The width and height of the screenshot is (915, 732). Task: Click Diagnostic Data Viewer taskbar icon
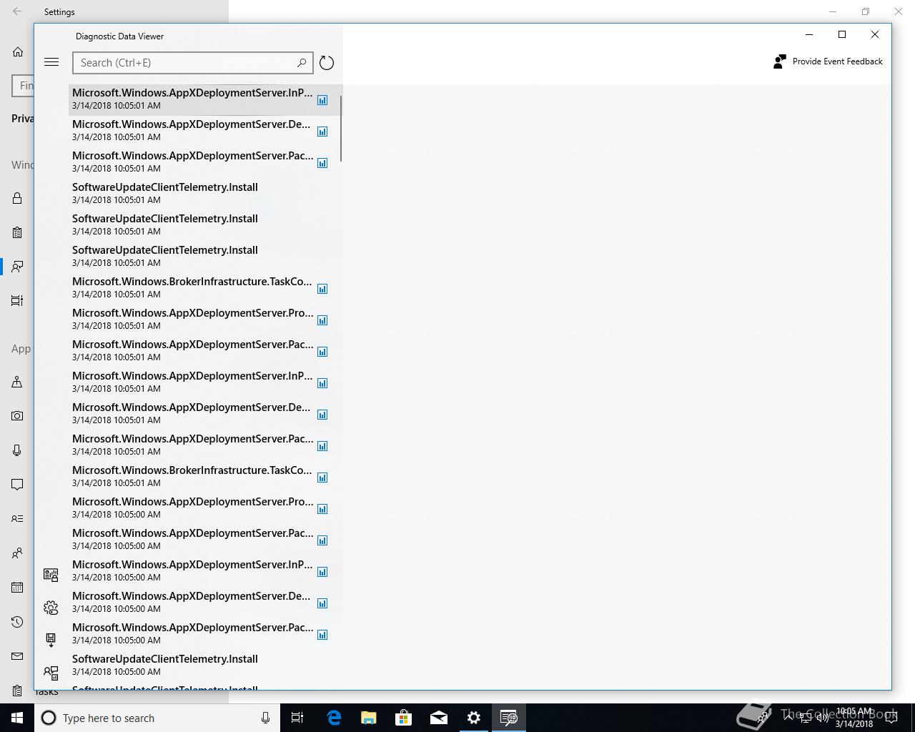click(508, 718)
